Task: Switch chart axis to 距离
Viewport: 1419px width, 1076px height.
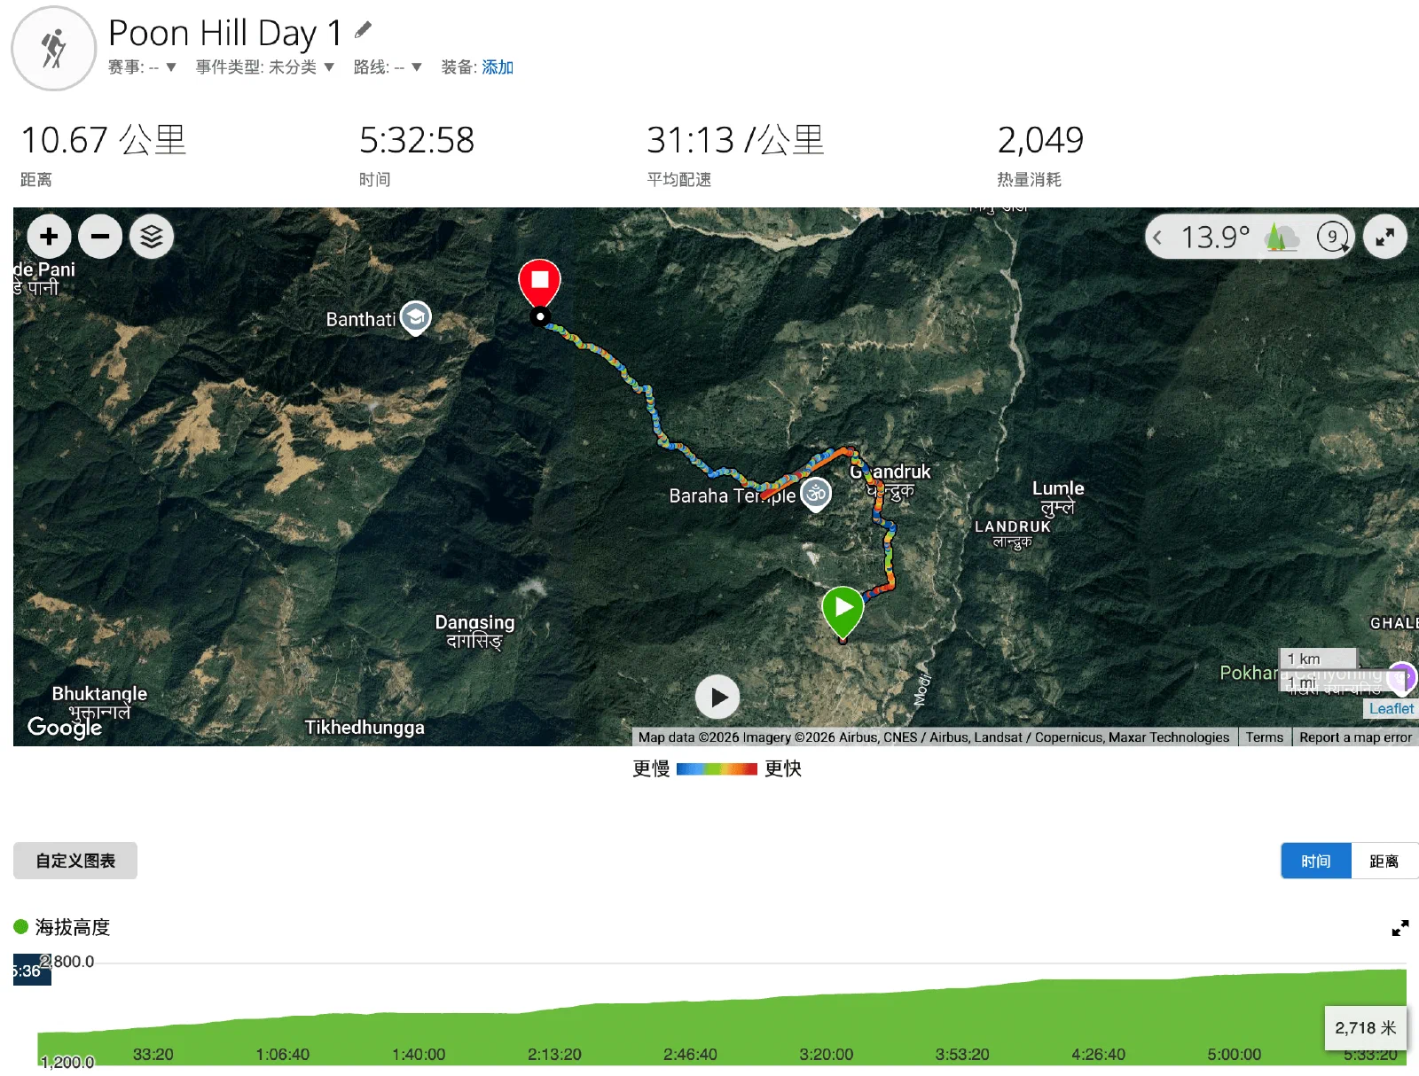Action: pyautogui.click(x=1384, y=861)
